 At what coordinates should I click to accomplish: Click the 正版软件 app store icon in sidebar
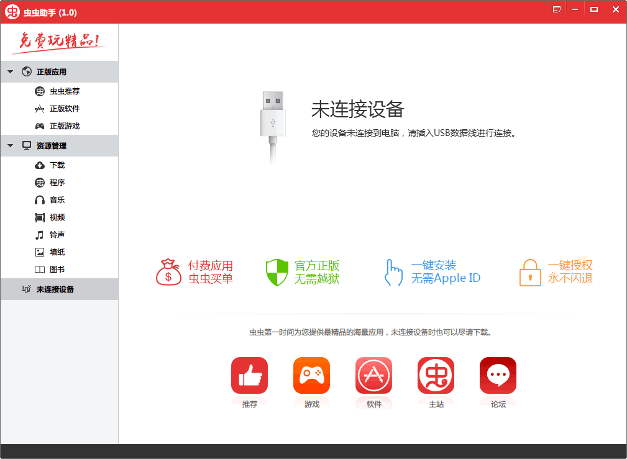[x=40, y=109]
